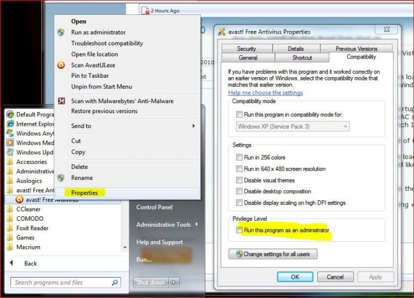
Task: Open the Shut down options arrow
Action: pyautogui.click(x=174, y=283)
